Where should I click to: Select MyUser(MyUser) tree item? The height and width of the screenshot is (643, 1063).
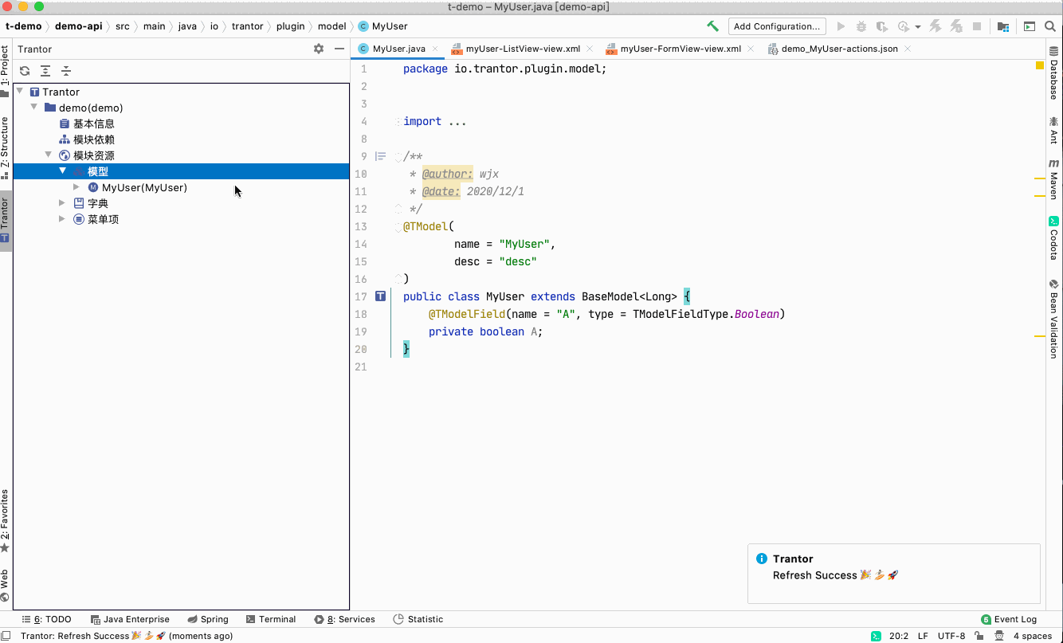[x=144, y=187]
